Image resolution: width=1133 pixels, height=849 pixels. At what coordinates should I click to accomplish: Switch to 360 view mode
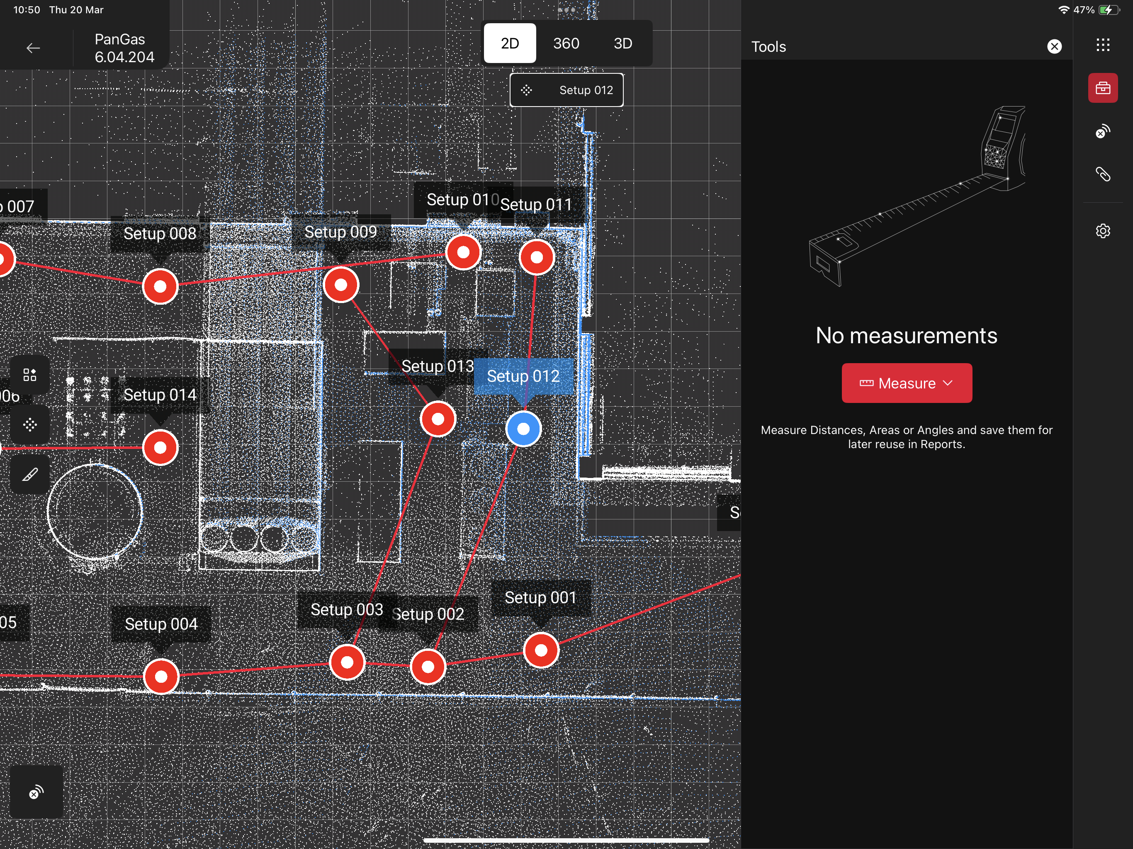click(x=566, y=44)
